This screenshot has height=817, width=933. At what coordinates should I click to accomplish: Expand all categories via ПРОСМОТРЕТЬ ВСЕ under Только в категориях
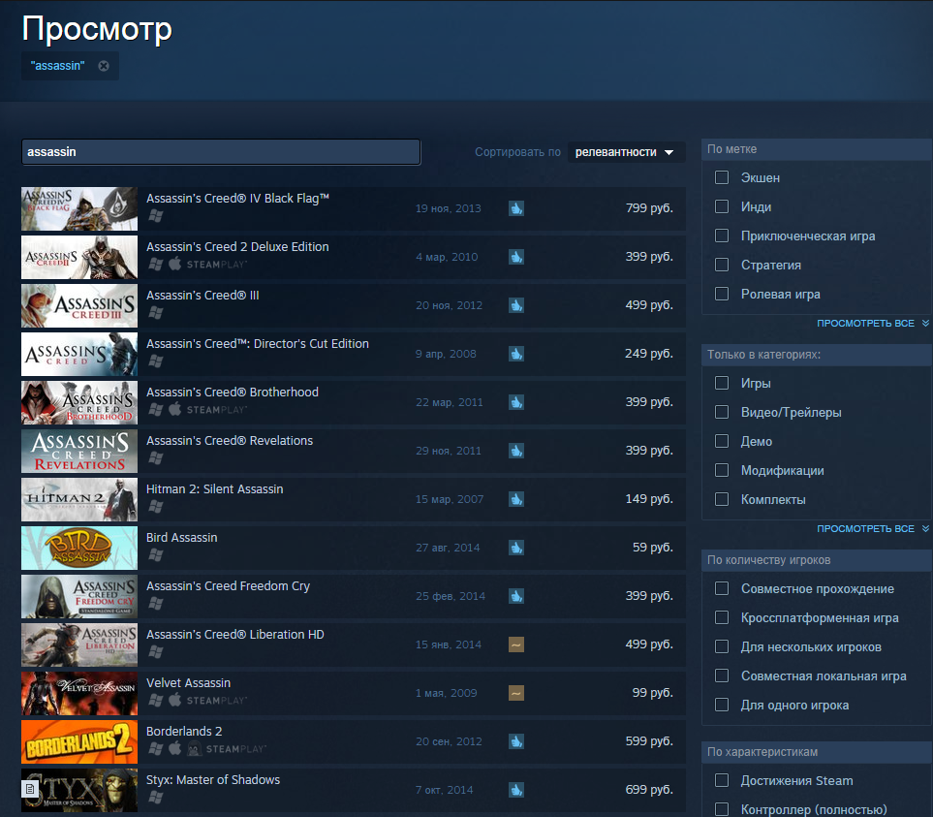(872, 528)
